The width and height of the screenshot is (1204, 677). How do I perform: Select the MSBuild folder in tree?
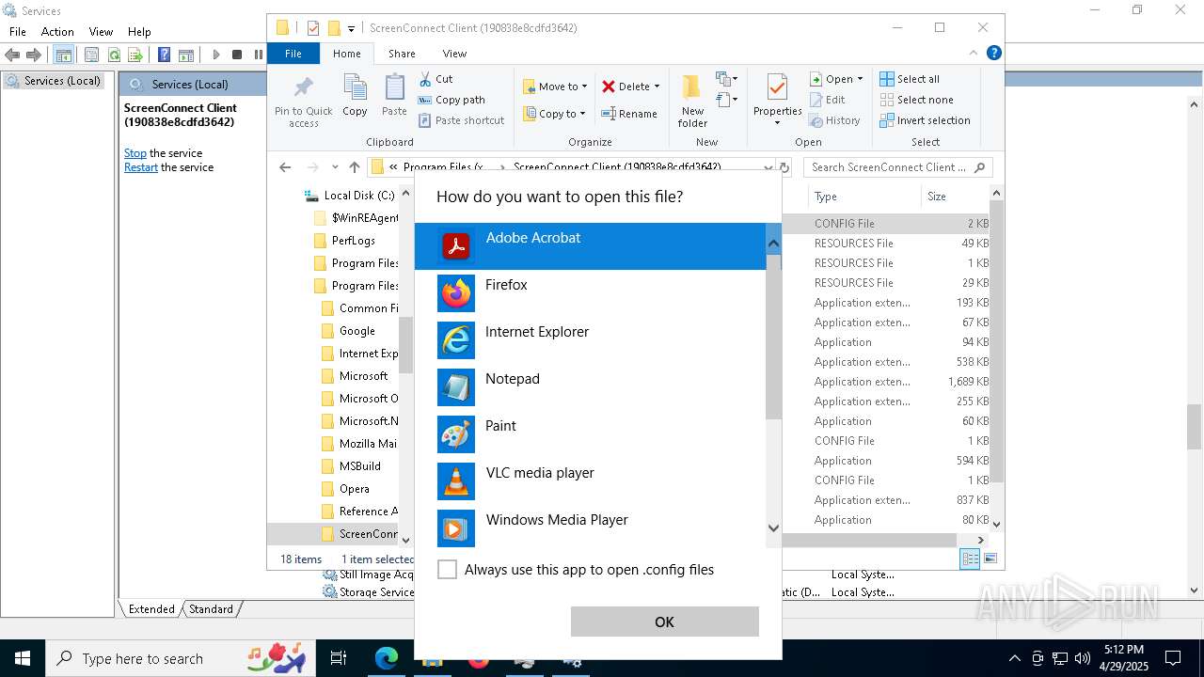(352, 466)
